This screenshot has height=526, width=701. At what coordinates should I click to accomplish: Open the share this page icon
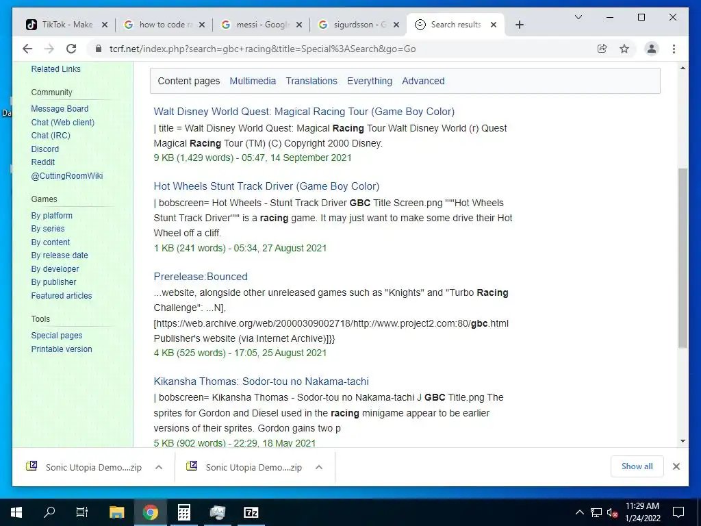602,49
